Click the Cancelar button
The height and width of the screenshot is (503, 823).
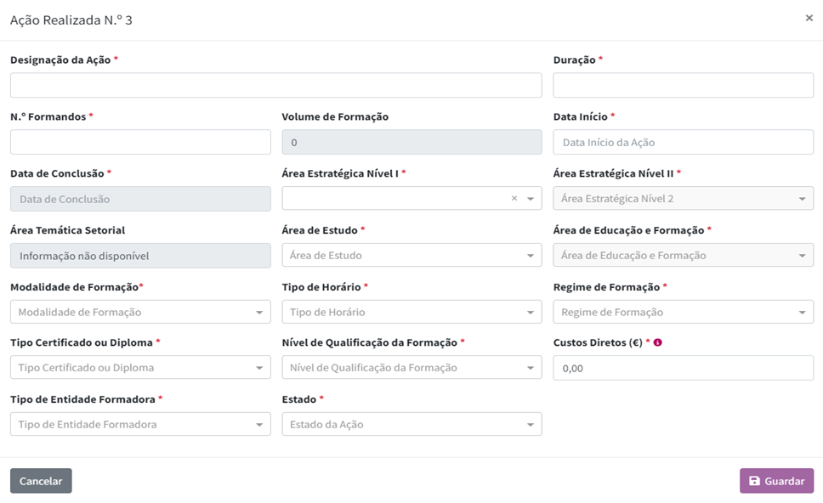[x=41, y=481]
